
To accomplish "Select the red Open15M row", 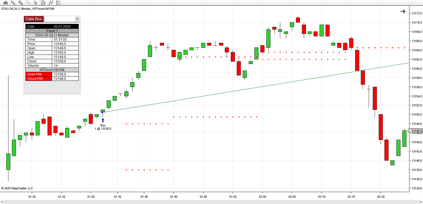I will (x=39, y=74).
